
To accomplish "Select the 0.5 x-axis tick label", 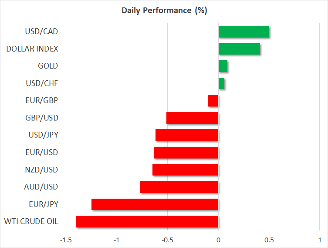I will click(x=269, y=240).
